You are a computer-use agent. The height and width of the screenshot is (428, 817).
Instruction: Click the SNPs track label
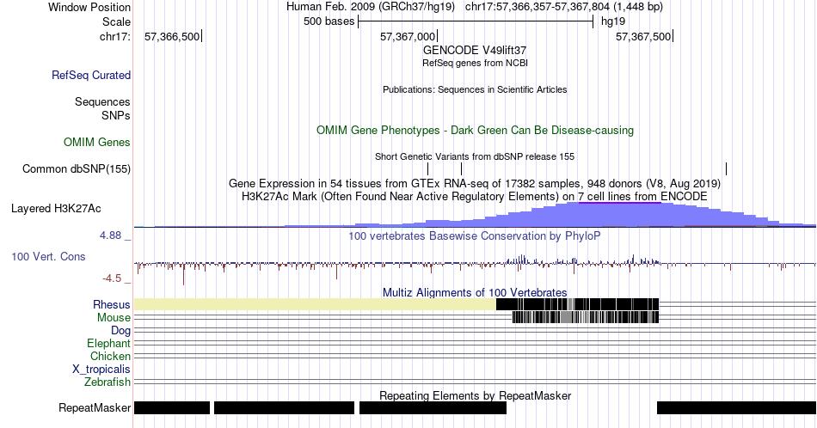[116, 115]
